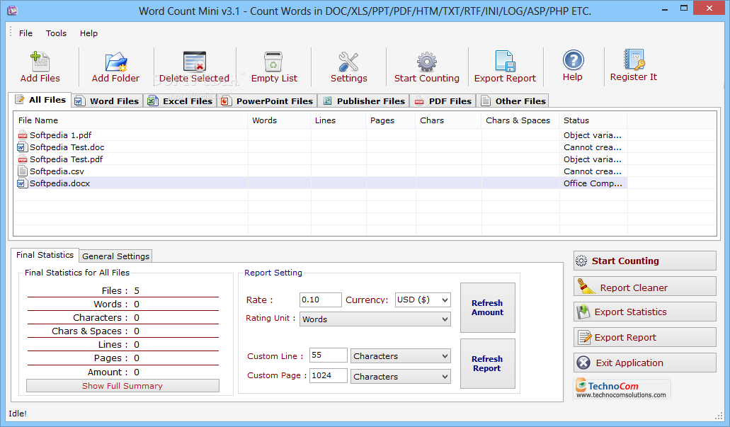The image size is (730, 427).
Task: Click the Refresh Report button
Action: click(487, 364)
